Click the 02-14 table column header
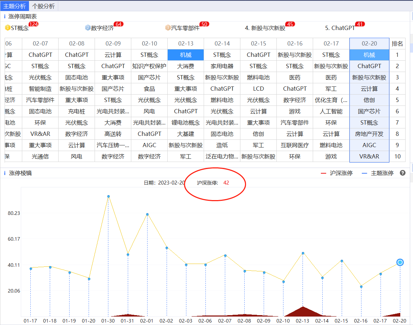The height and width of the screenshot is (325, 413). [x=222, y=43]
